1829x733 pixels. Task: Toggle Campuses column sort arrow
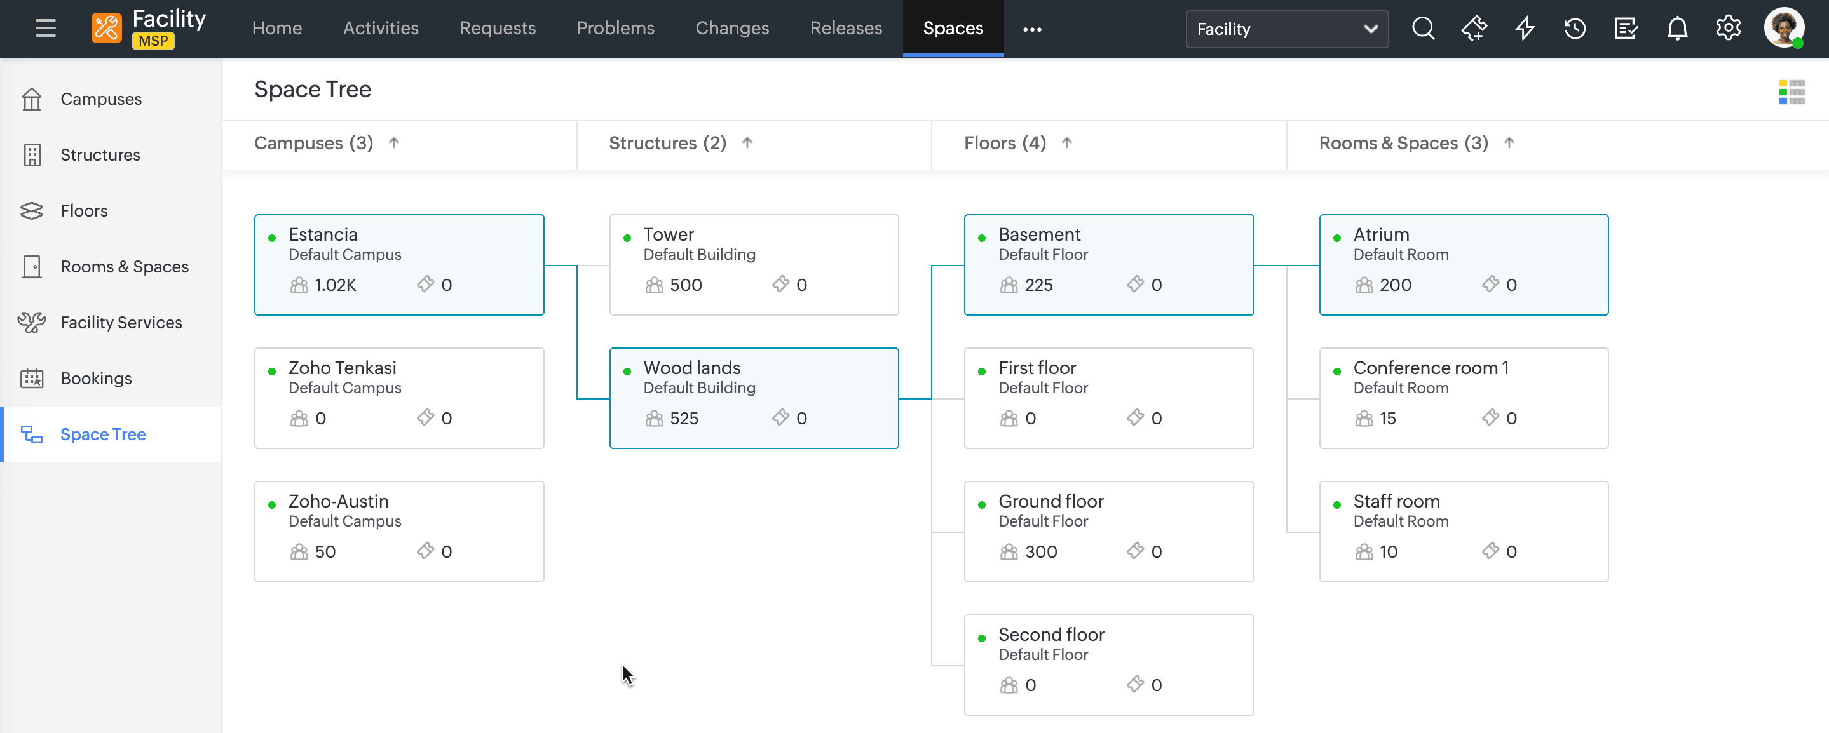click(x=394, y=143)
